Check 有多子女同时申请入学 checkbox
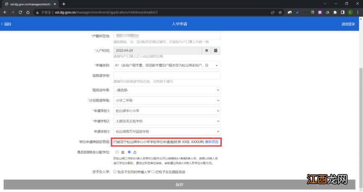 pyautogui.click(x=115, y=172)
